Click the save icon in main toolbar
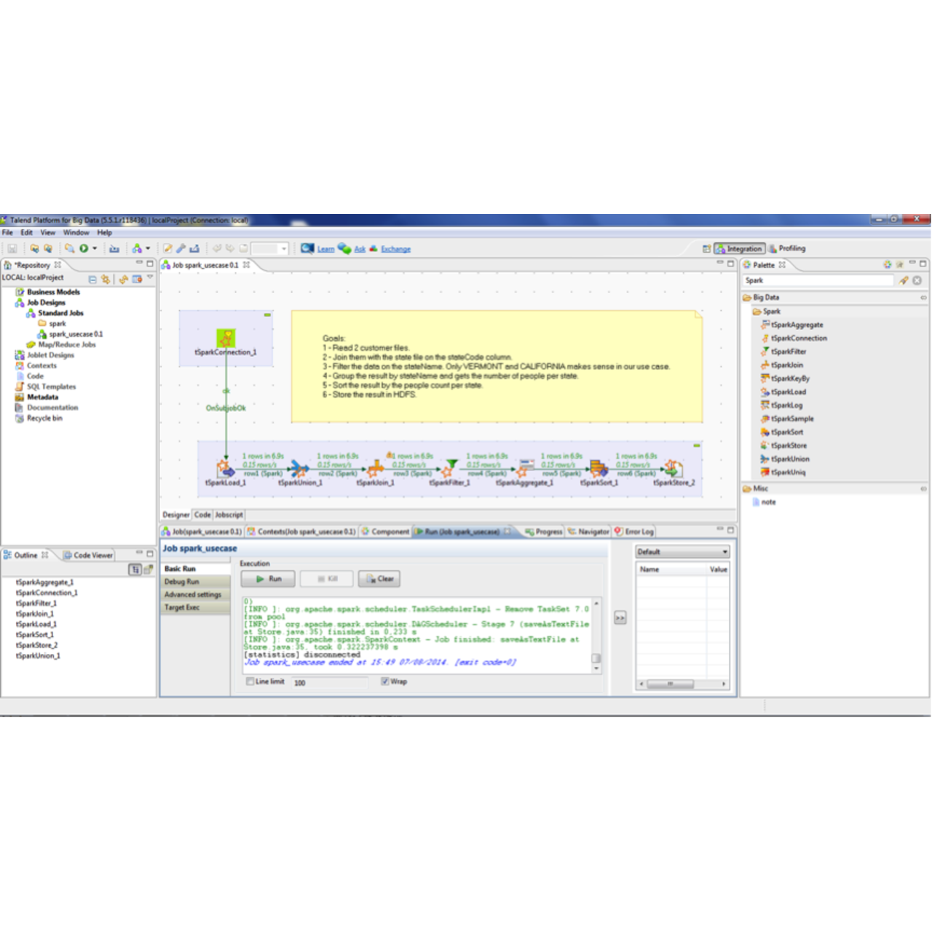This screenshot has height=932, width=932. (12, 248)
